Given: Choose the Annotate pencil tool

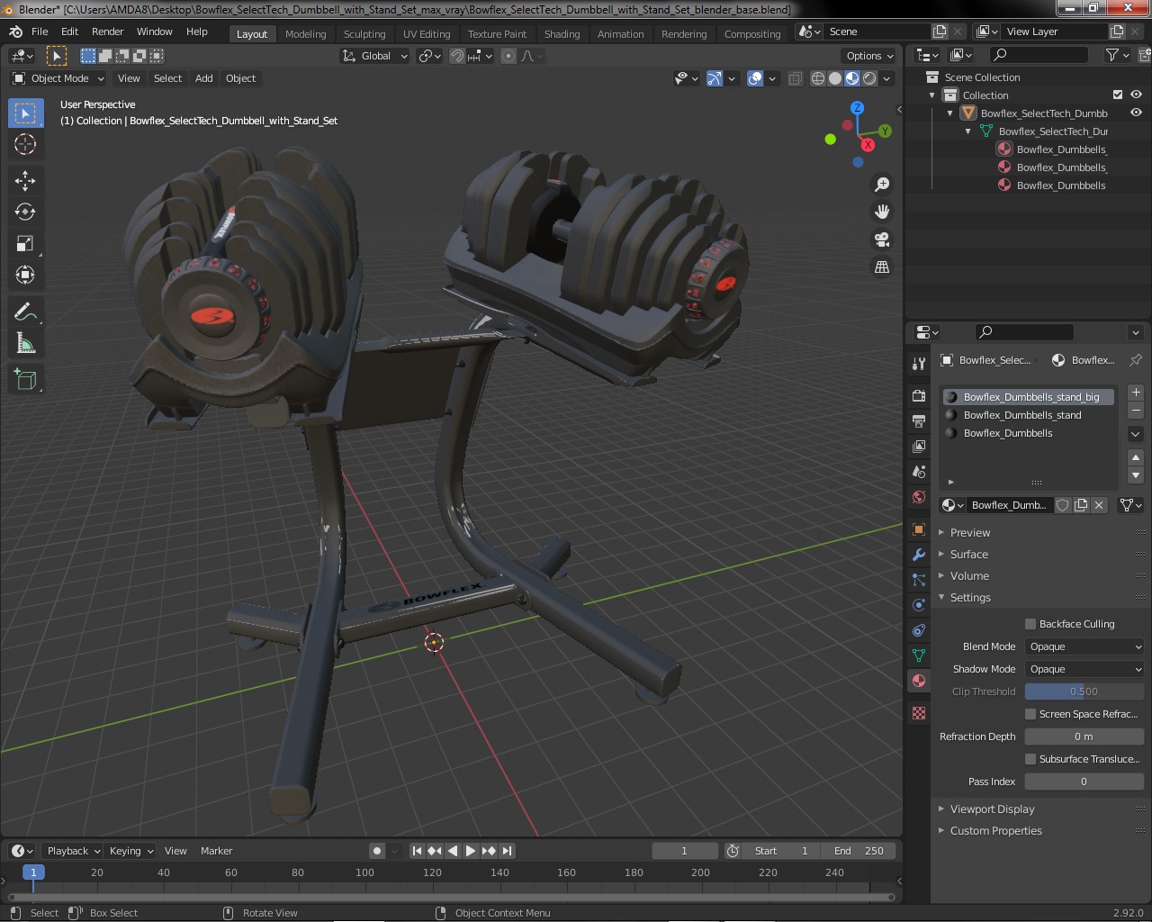Looking at the screenshot, I should 25,312.
